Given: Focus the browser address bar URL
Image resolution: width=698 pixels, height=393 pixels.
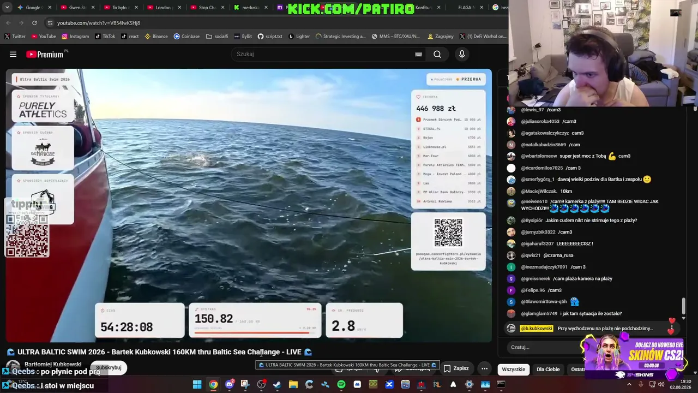Looking at the screenshot, I should [99, 23].
